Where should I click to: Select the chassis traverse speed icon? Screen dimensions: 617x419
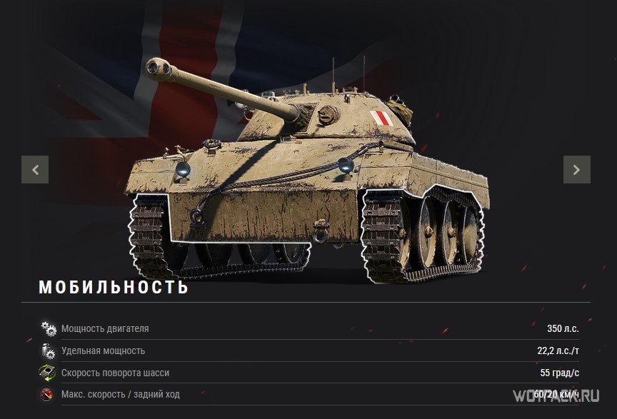(x=48, y=373)
